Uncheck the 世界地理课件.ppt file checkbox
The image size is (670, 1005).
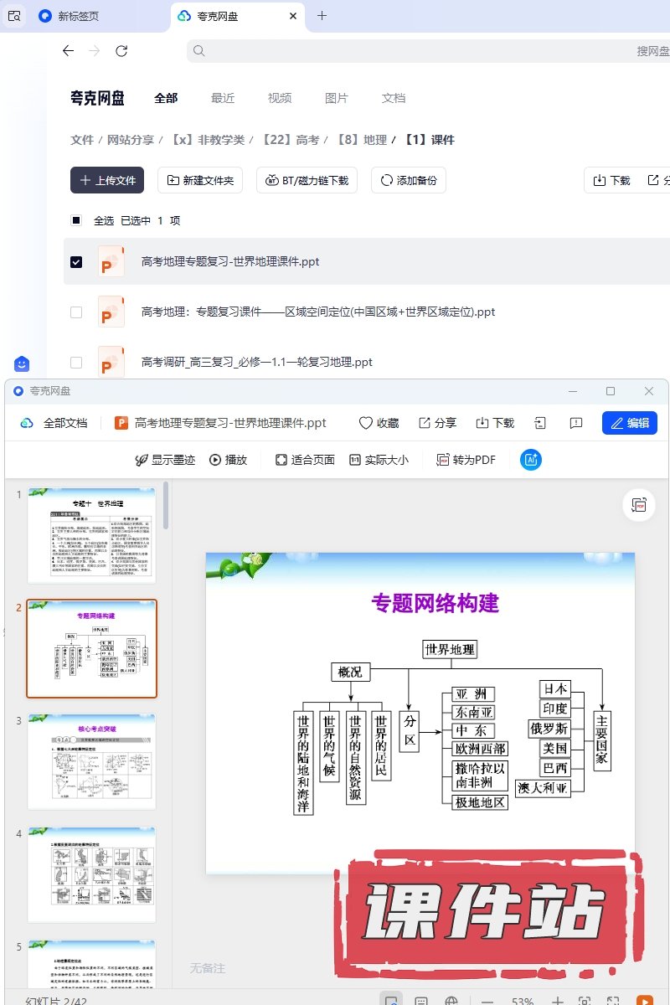(76, 262)
